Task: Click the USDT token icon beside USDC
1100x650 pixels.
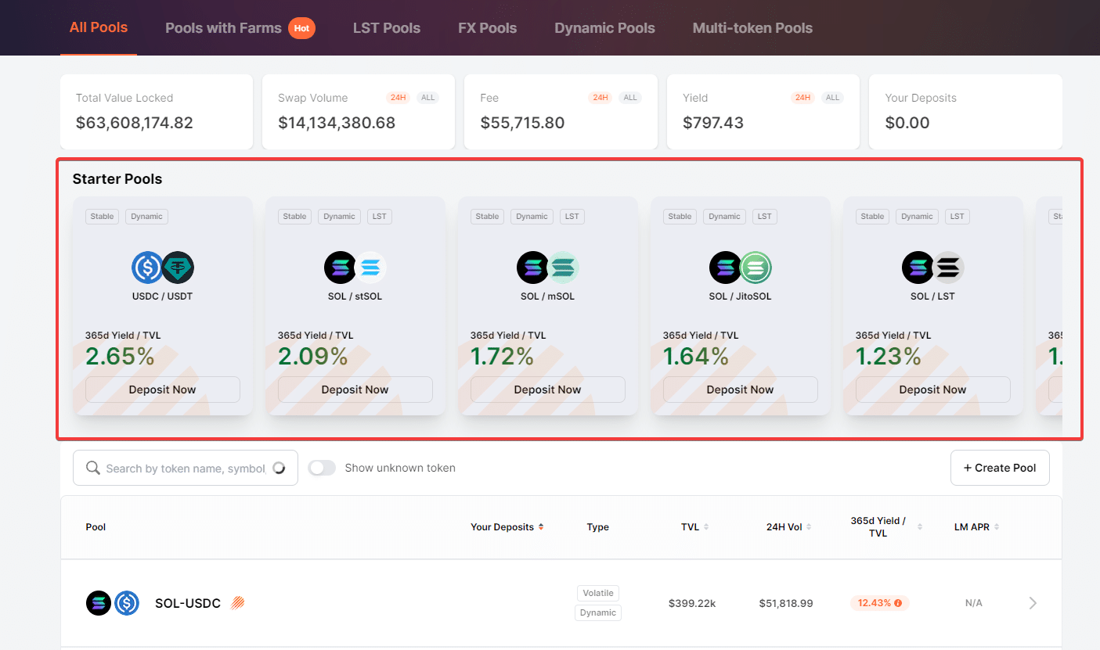Action: click(178, 267)
